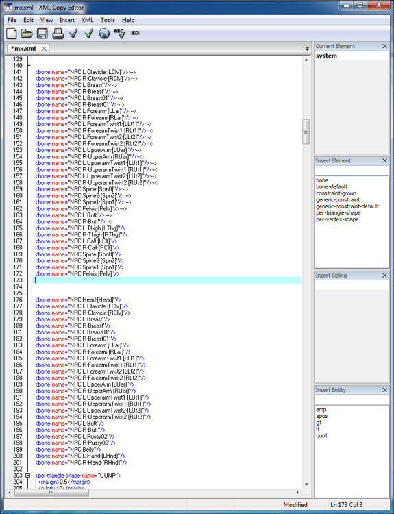394x514 pixels.
Task: Save the document with floppy icon
Action: coord(42,34)
